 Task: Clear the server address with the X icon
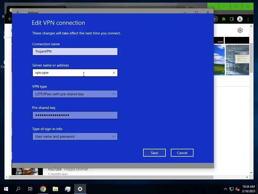point(114,73)
